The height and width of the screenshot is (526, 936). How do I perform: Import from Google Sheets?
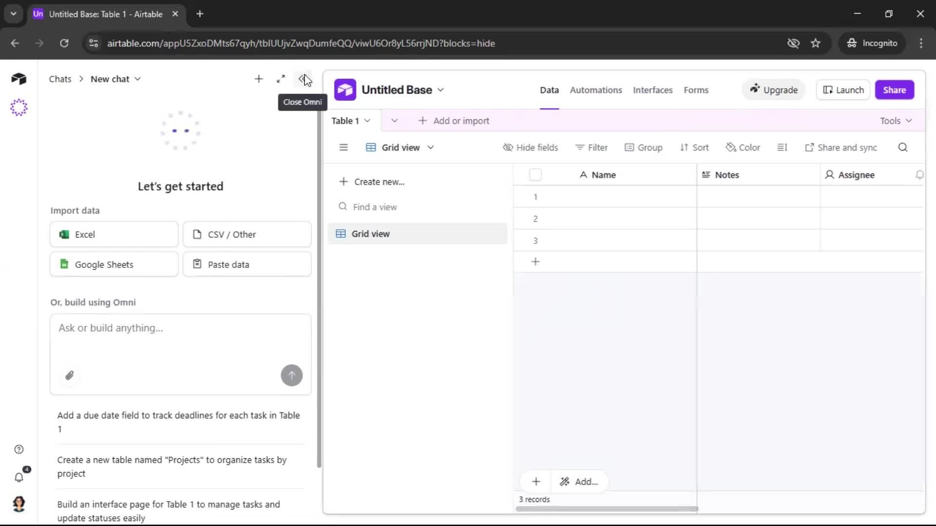114,264
